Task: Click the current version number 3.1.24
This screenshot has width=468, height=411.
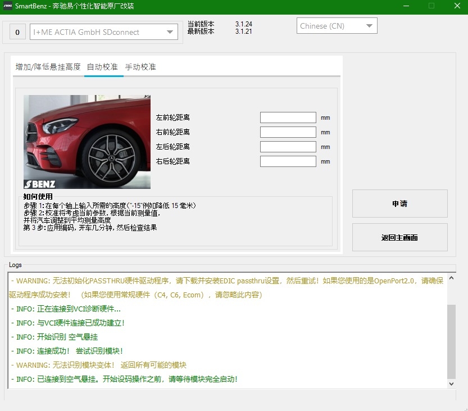Action: coord(244,24)
